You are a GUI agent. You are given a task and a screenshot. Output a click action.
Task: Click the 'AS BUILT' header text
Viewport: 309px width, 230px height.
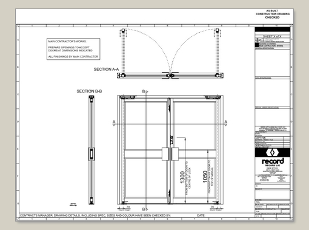(x=272, y=11)
